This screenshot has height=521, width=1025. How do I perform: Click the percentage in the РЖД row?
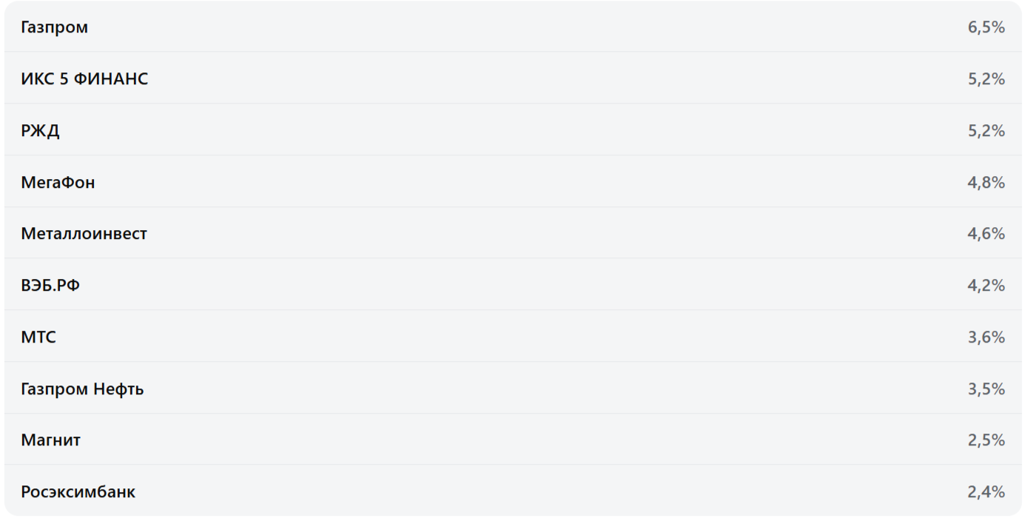[986, 131]
